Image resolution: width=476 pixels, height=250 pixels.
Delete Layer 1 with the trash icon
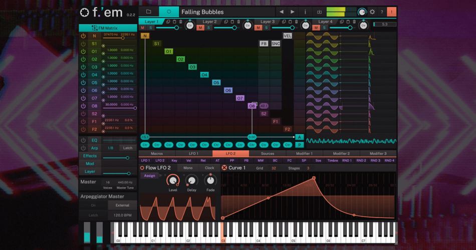click(180, 22)
